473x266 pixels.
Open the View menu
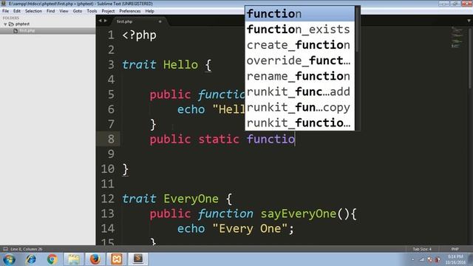tap(64, 11)
